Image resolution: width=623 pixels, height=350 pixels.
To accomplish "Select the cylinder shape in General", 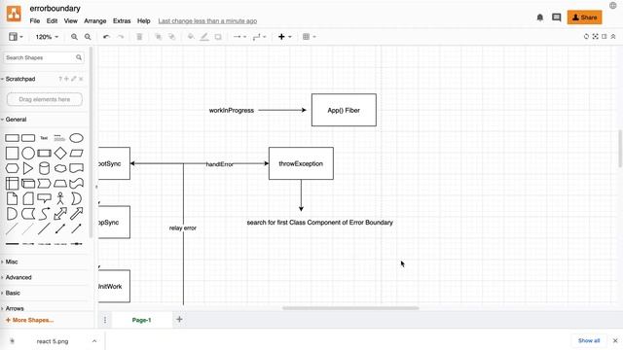I will 44,168.
